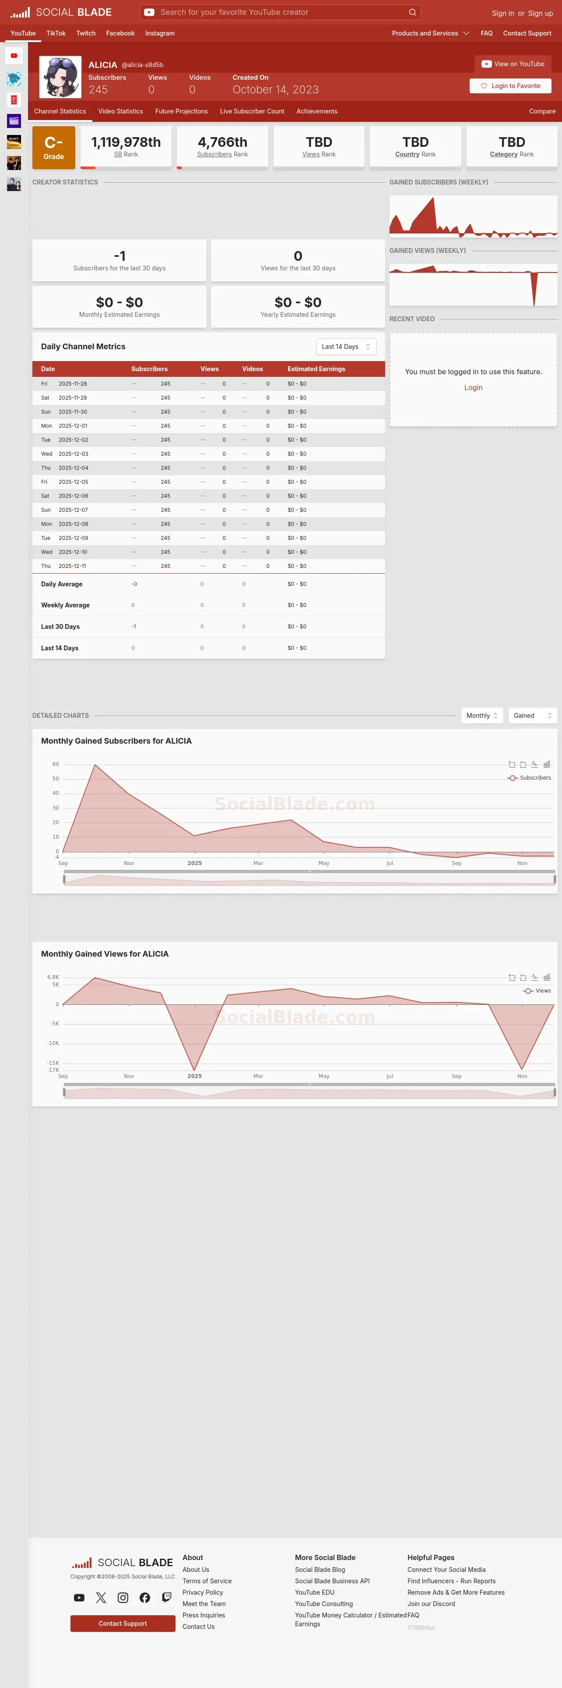562x1688 pixels.
Task: Open the Live Subscriber Count tab
Action: click(x=252, y=111)
